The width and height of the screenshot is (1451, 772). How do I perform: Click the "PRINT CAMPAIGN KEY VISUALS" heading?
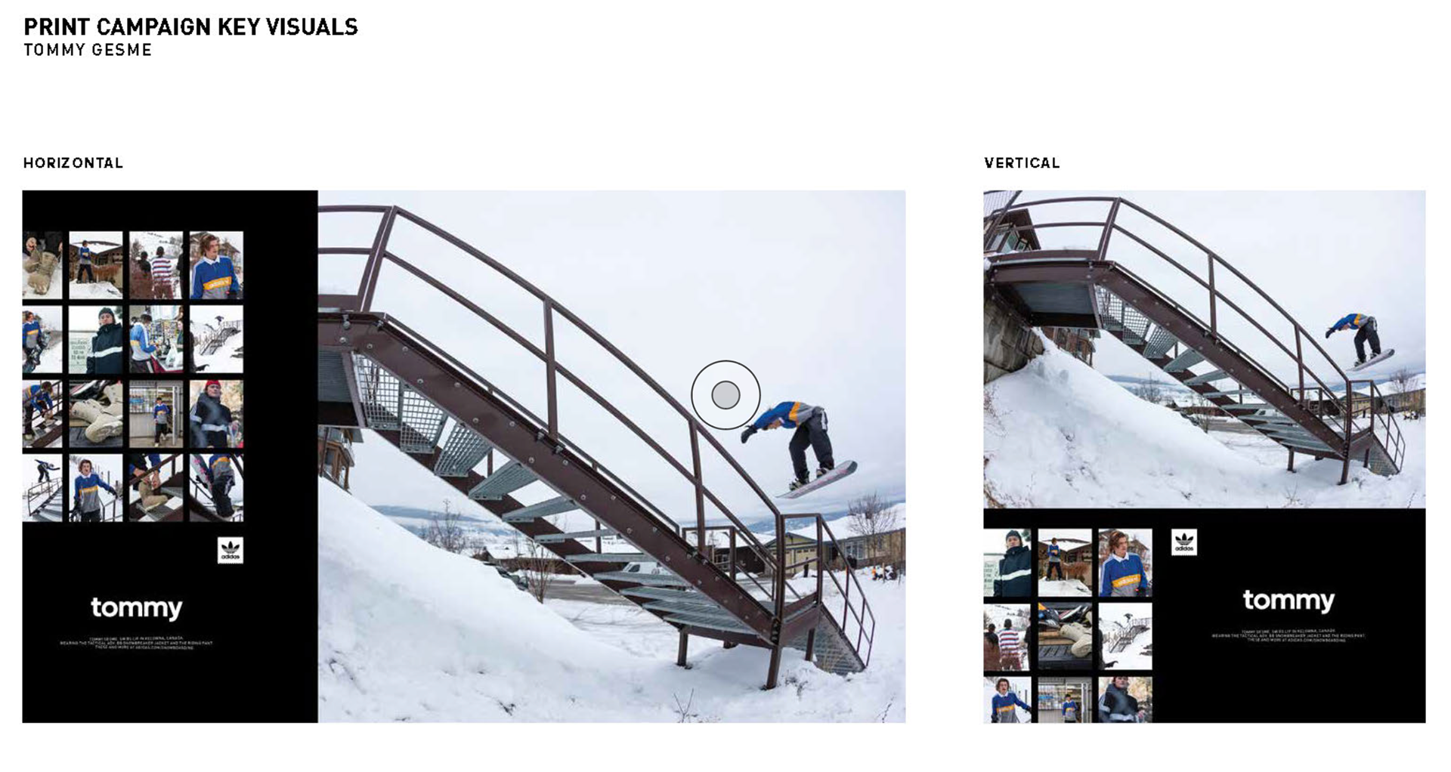(x=190, y=27)
